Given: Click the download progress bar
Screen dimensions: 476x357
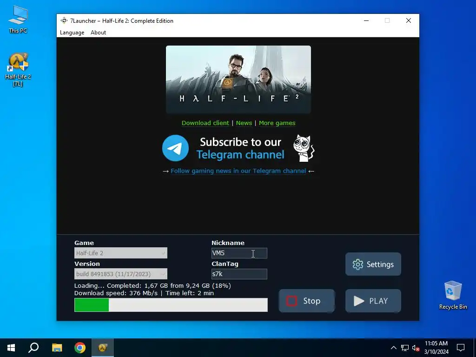Looking at the screenshot, I should pos(171,305).
